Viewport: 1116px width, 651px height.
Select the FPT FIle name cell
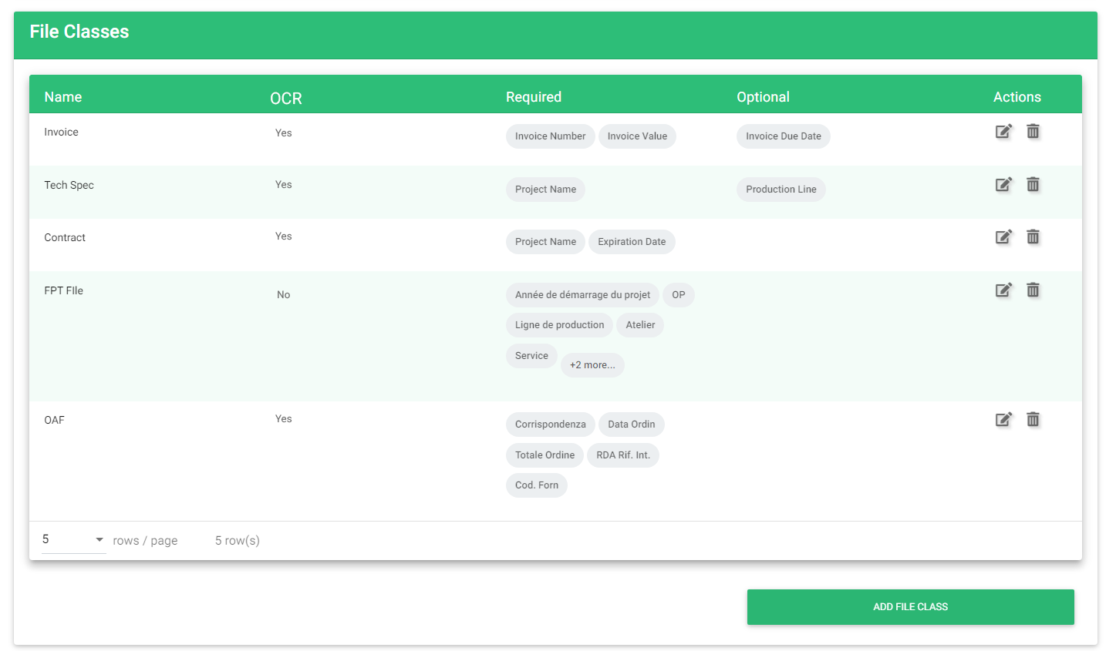[63, 291]
